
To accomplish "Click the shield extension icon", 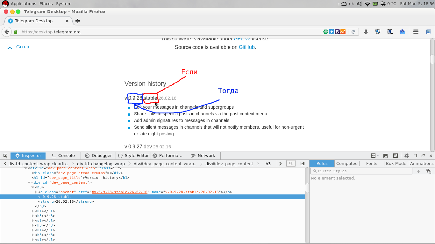I will (x=378, y=32).
